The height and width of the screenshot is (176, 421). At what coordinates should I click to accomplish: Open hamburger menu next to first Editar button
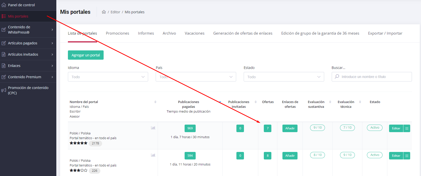click(x=407, y=128)
